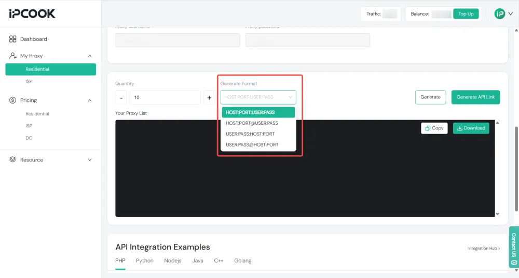
Task: Click the Quantity input field
Action: [165, 97]
